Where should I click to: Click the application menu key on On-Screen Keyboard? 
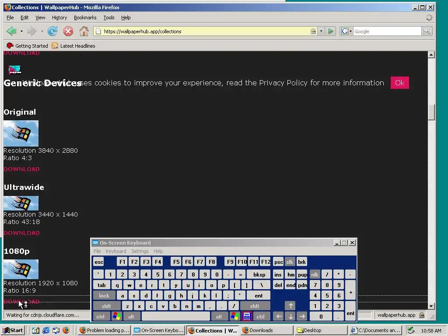click(247, 316)
